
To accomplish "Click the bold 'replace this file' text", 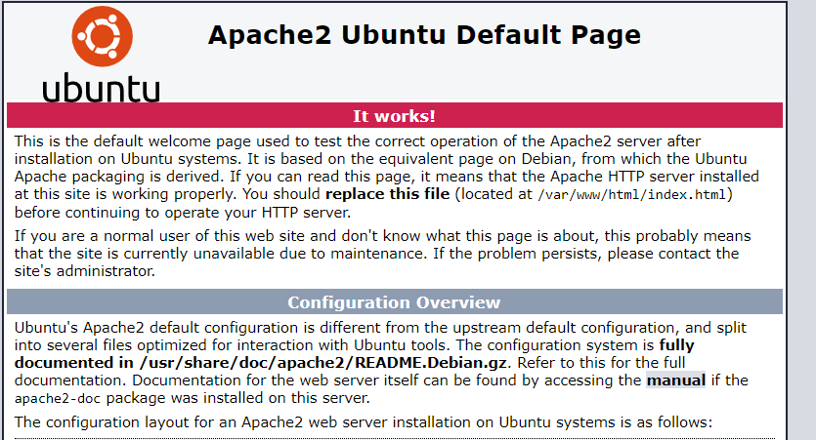I will tap(387, 194).
